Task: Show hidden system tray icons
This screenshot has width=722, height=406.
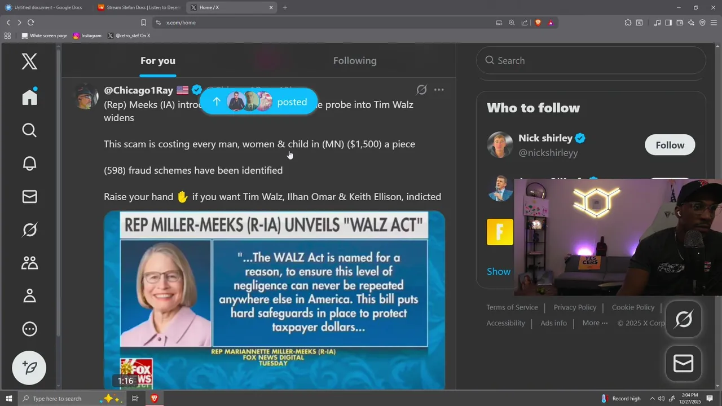Action: point(653,399)
